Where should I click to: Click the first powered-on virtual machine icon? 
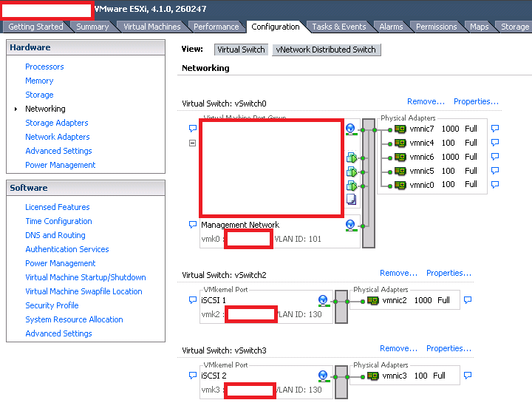pos(352,158)
